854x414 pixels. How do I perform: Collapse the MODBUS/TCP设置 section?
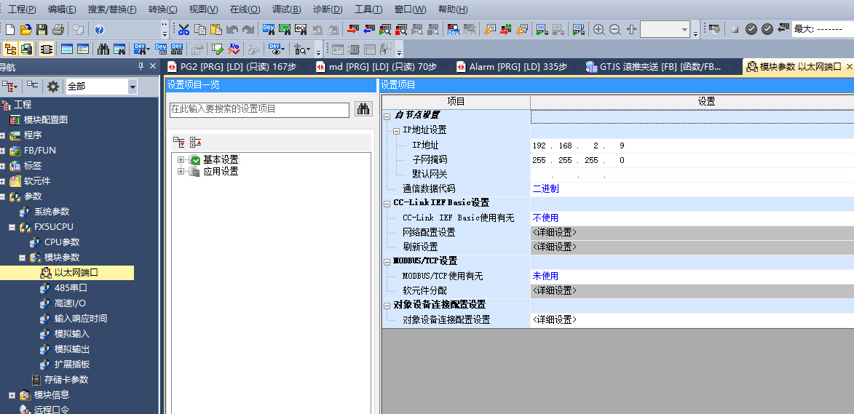point(387,261)
